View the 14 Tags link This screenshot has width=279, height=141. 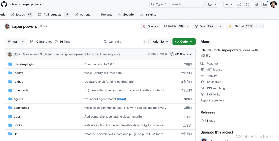63,42
